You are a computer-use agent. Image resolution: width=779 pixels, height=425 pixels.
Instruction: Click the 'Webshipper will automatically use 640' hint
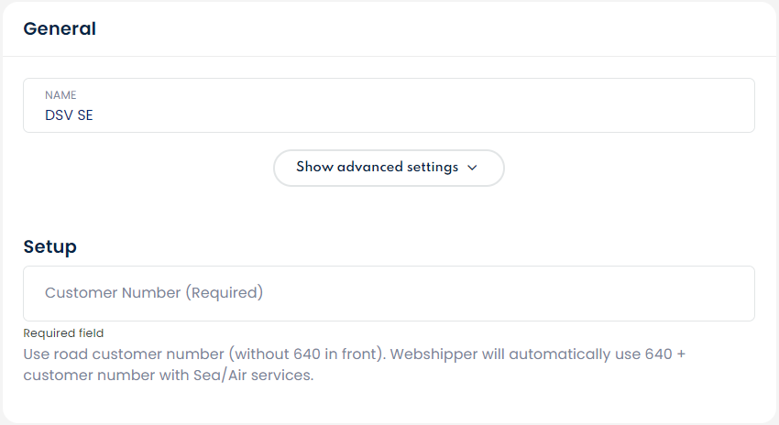pos(531,354)
